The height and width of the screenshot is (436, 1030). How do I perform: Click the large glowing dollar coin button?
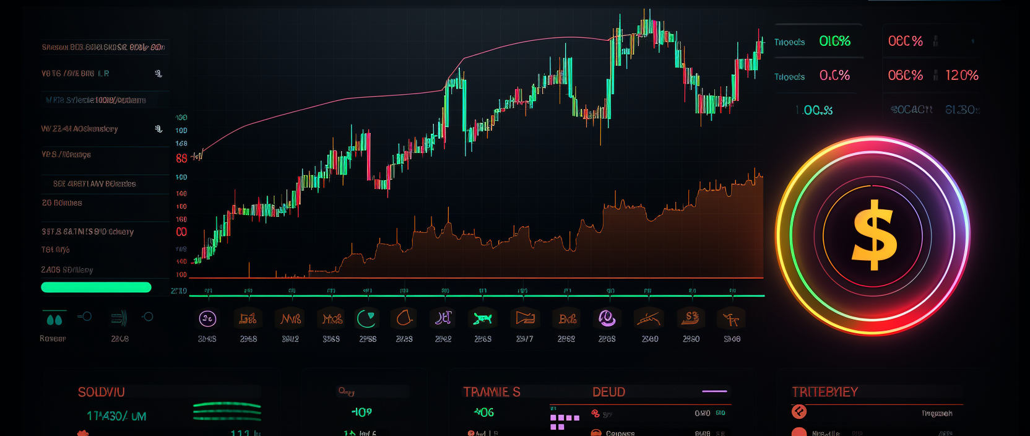coord(873,235)
